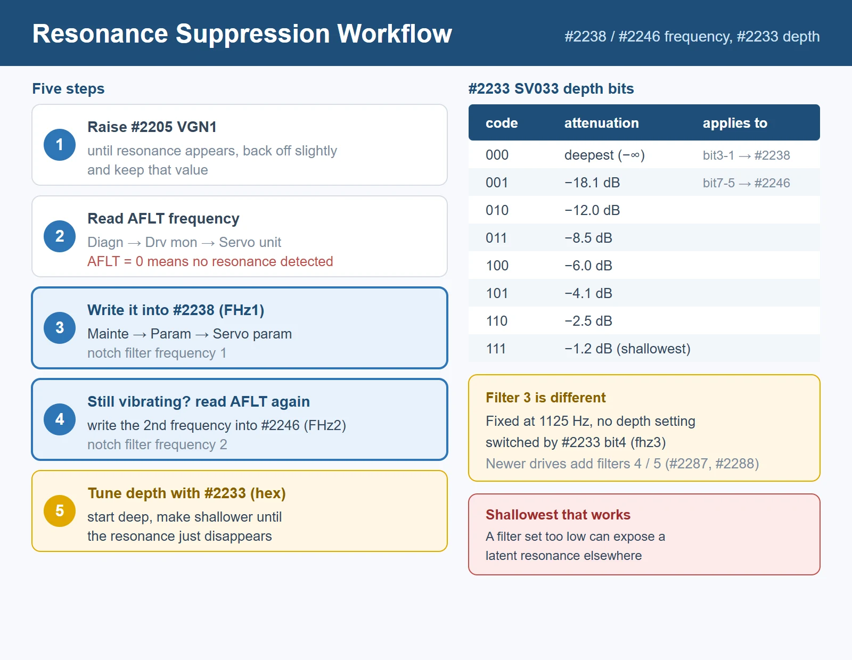Select the '−4.1 dB' value
The height and width of the screenshot is (660, 852).
(x=588, y=293)
